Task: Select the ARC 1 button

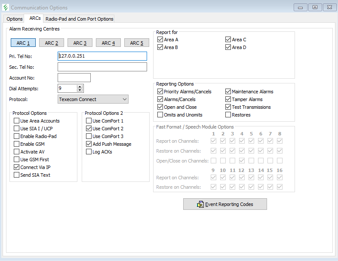Action: (x=23, y=43)
